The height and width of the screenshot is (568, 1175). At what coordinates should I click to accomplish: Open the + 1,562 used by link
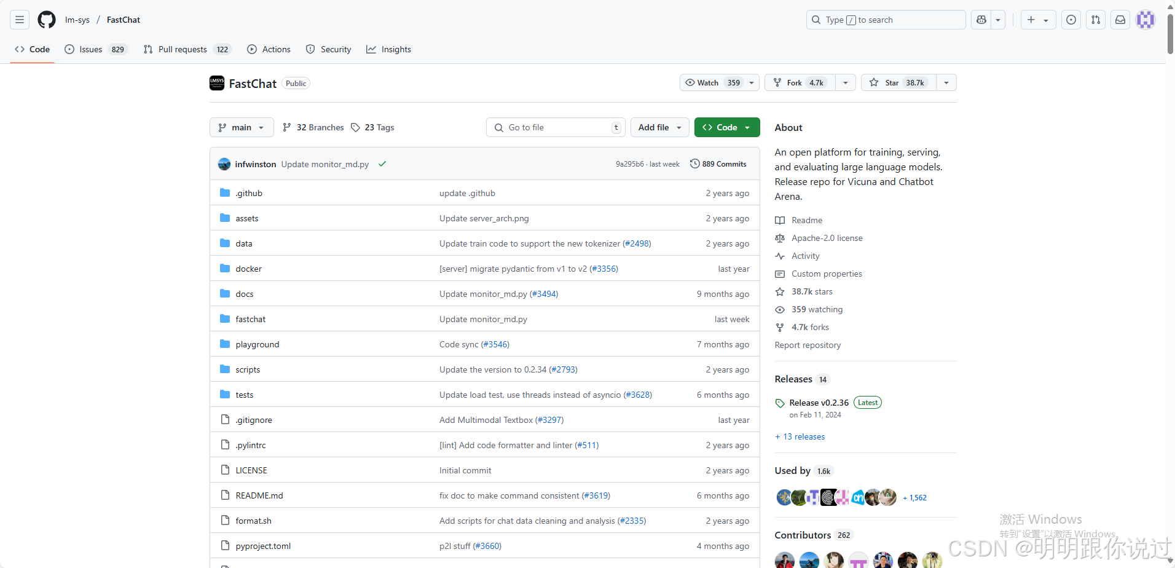pyautogui.click(x=914, y=498)
